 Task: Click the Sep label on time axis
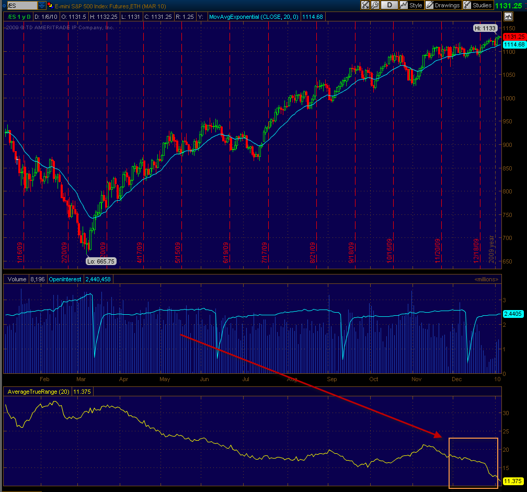[x=331, y=379]
